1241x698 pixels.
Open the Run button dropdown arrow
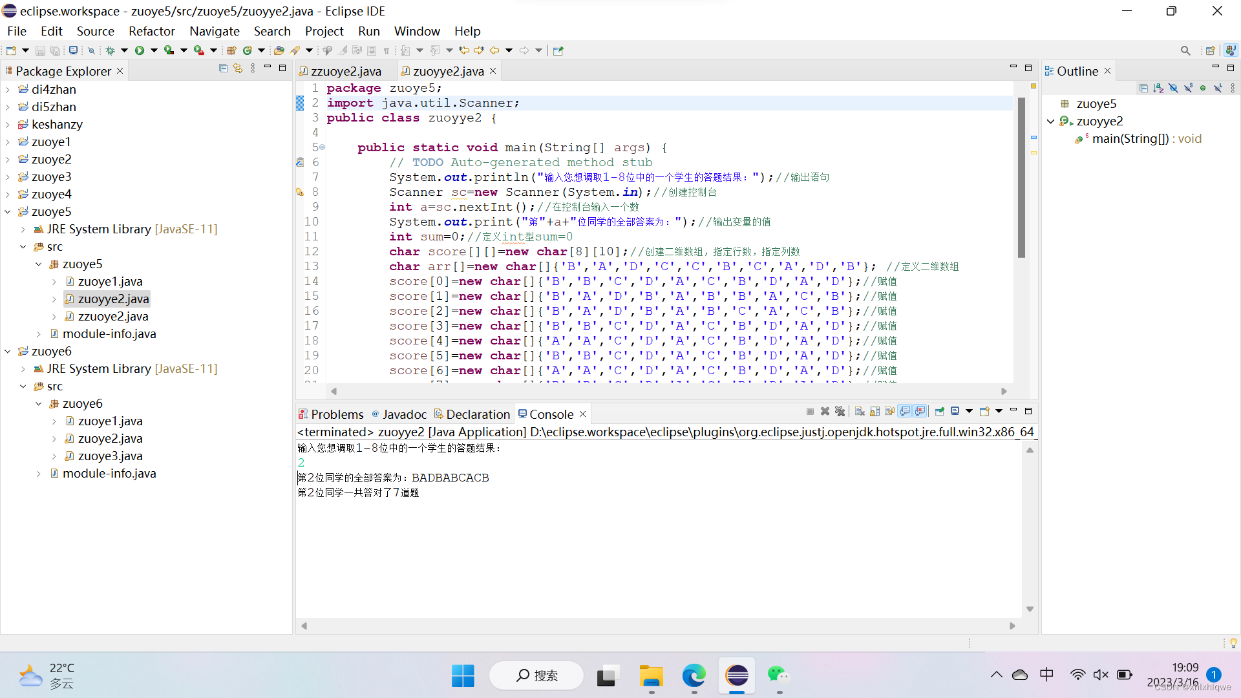click(x=154, y=50)
